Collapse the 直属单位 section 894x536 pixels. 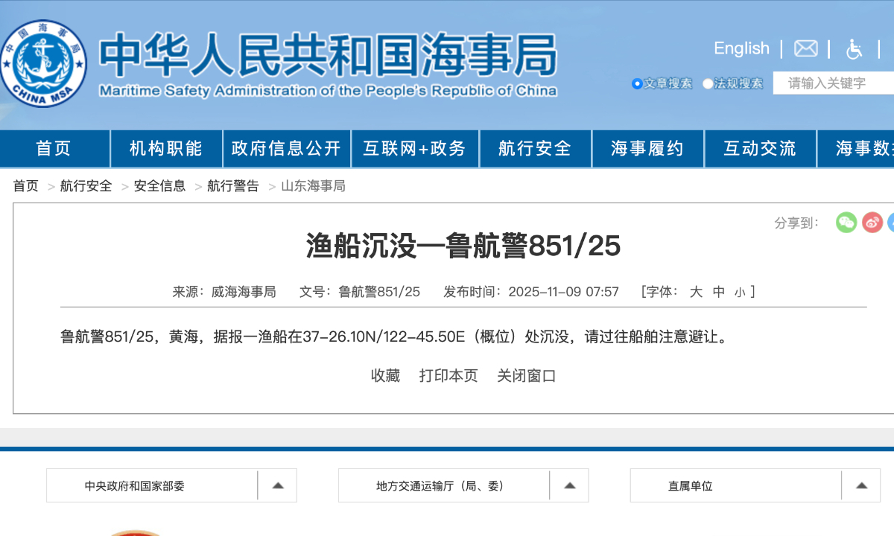[861, 485]
